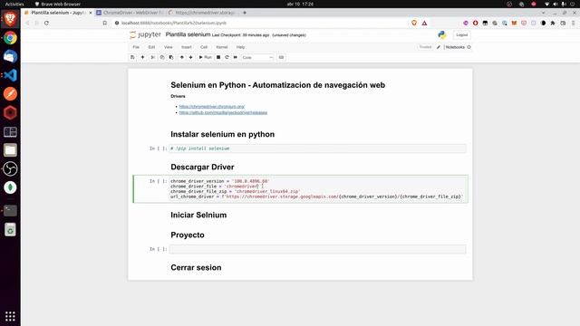580x326 pixels.
Task: Open the File menu in Jupyter
Action: [x=136, y=47]
